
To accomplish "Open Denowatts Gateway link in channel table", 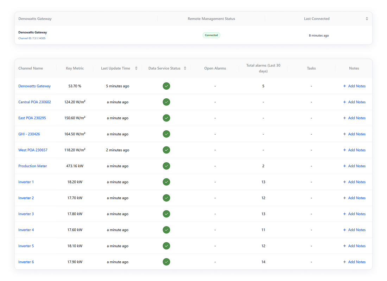I will pyautogui.click(x=34, y=86).
